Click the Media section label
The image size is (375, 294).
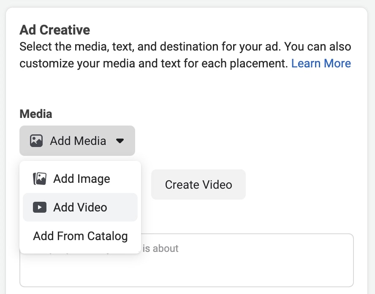pos(36,114)
